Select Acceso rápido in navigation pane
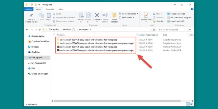218x109 pixels. point(38,36)
